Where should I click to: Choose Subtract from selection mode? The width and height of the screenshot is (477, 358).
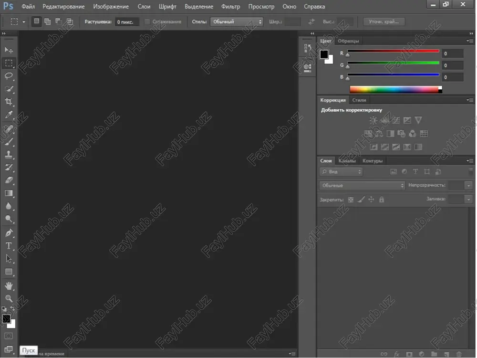(58, 21)
